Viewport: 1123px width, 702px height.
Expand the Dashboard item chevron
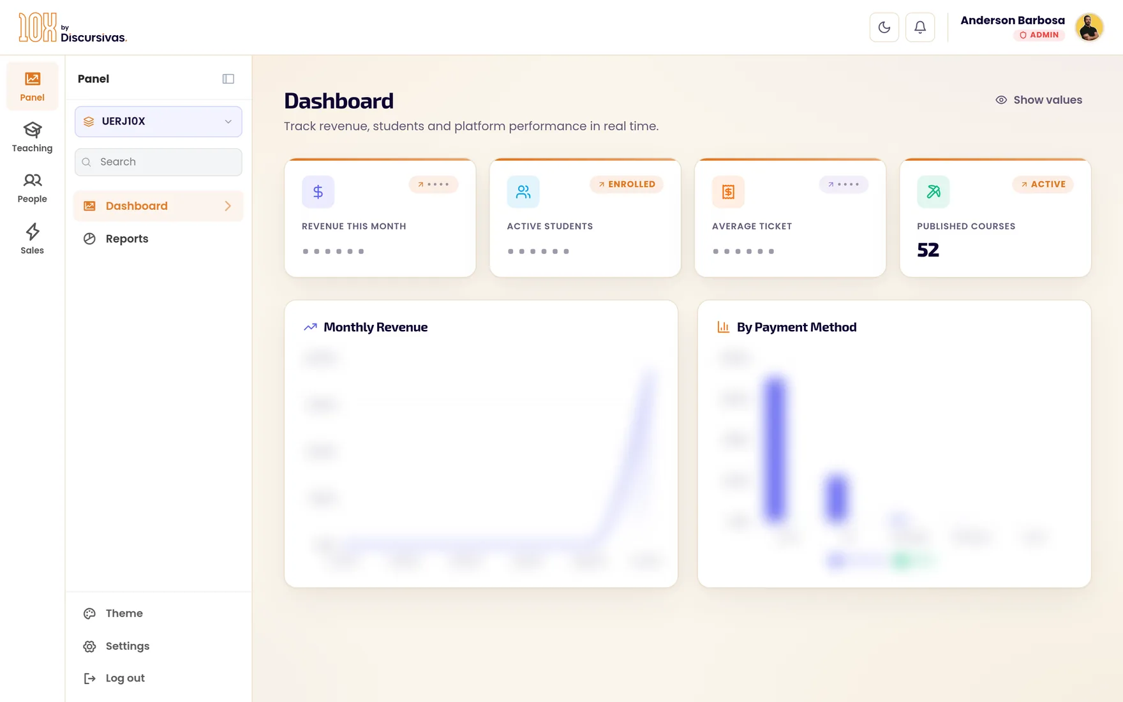(x=228, y=206)
